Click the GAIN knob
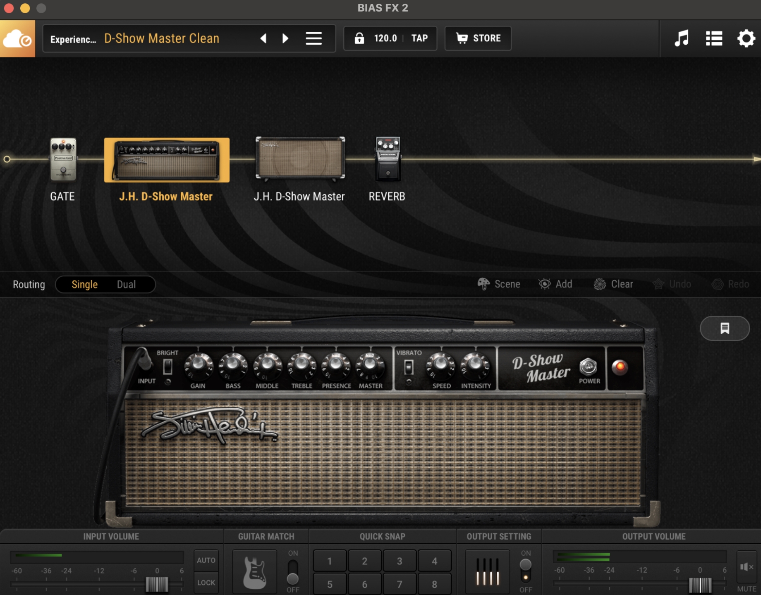This screenshot has height=595, width=761. [199, 366]
